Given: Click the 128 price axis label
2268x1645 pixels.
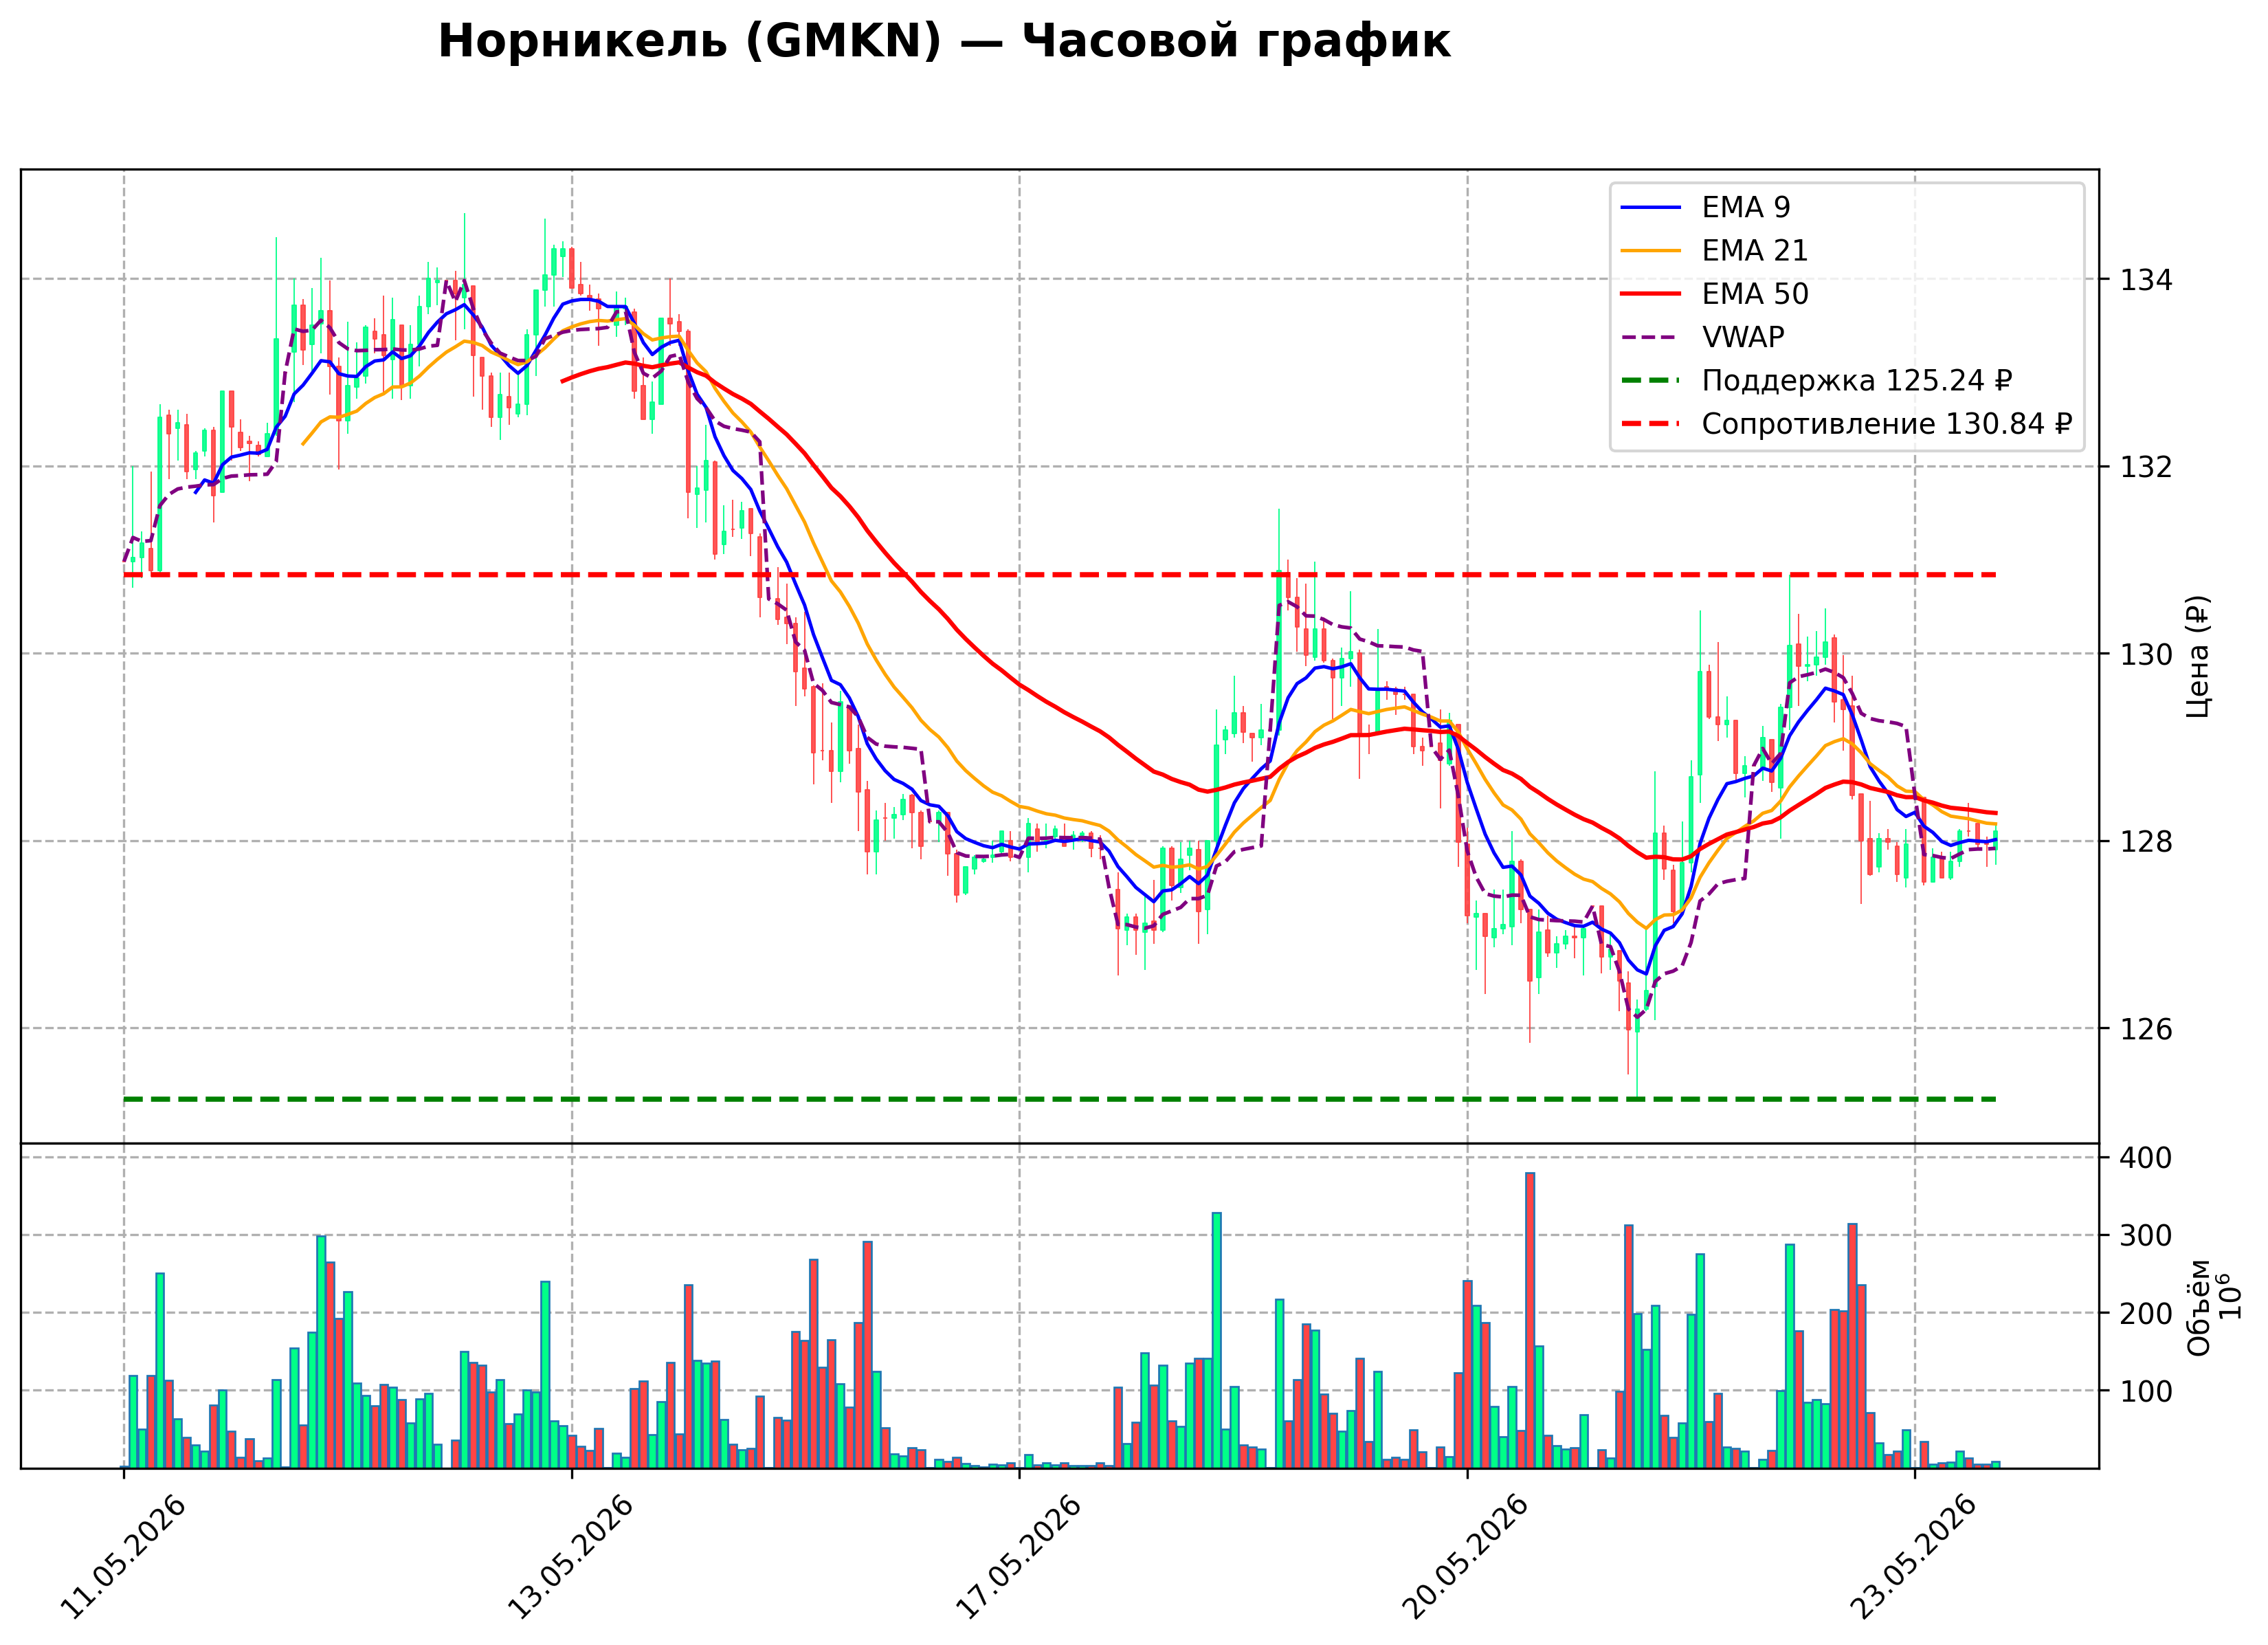Looking at the screenshot, I should pos(2145,841).
